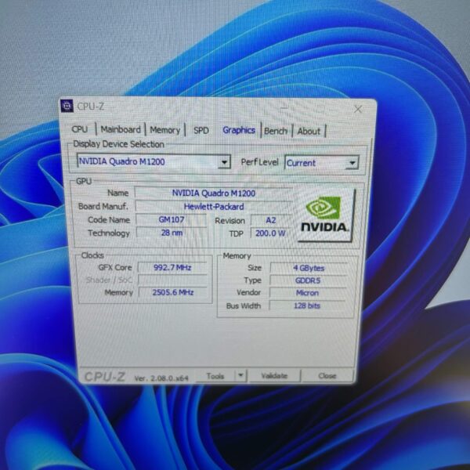Click the 4 GBytes memory size value

click(x=309, y=268)
